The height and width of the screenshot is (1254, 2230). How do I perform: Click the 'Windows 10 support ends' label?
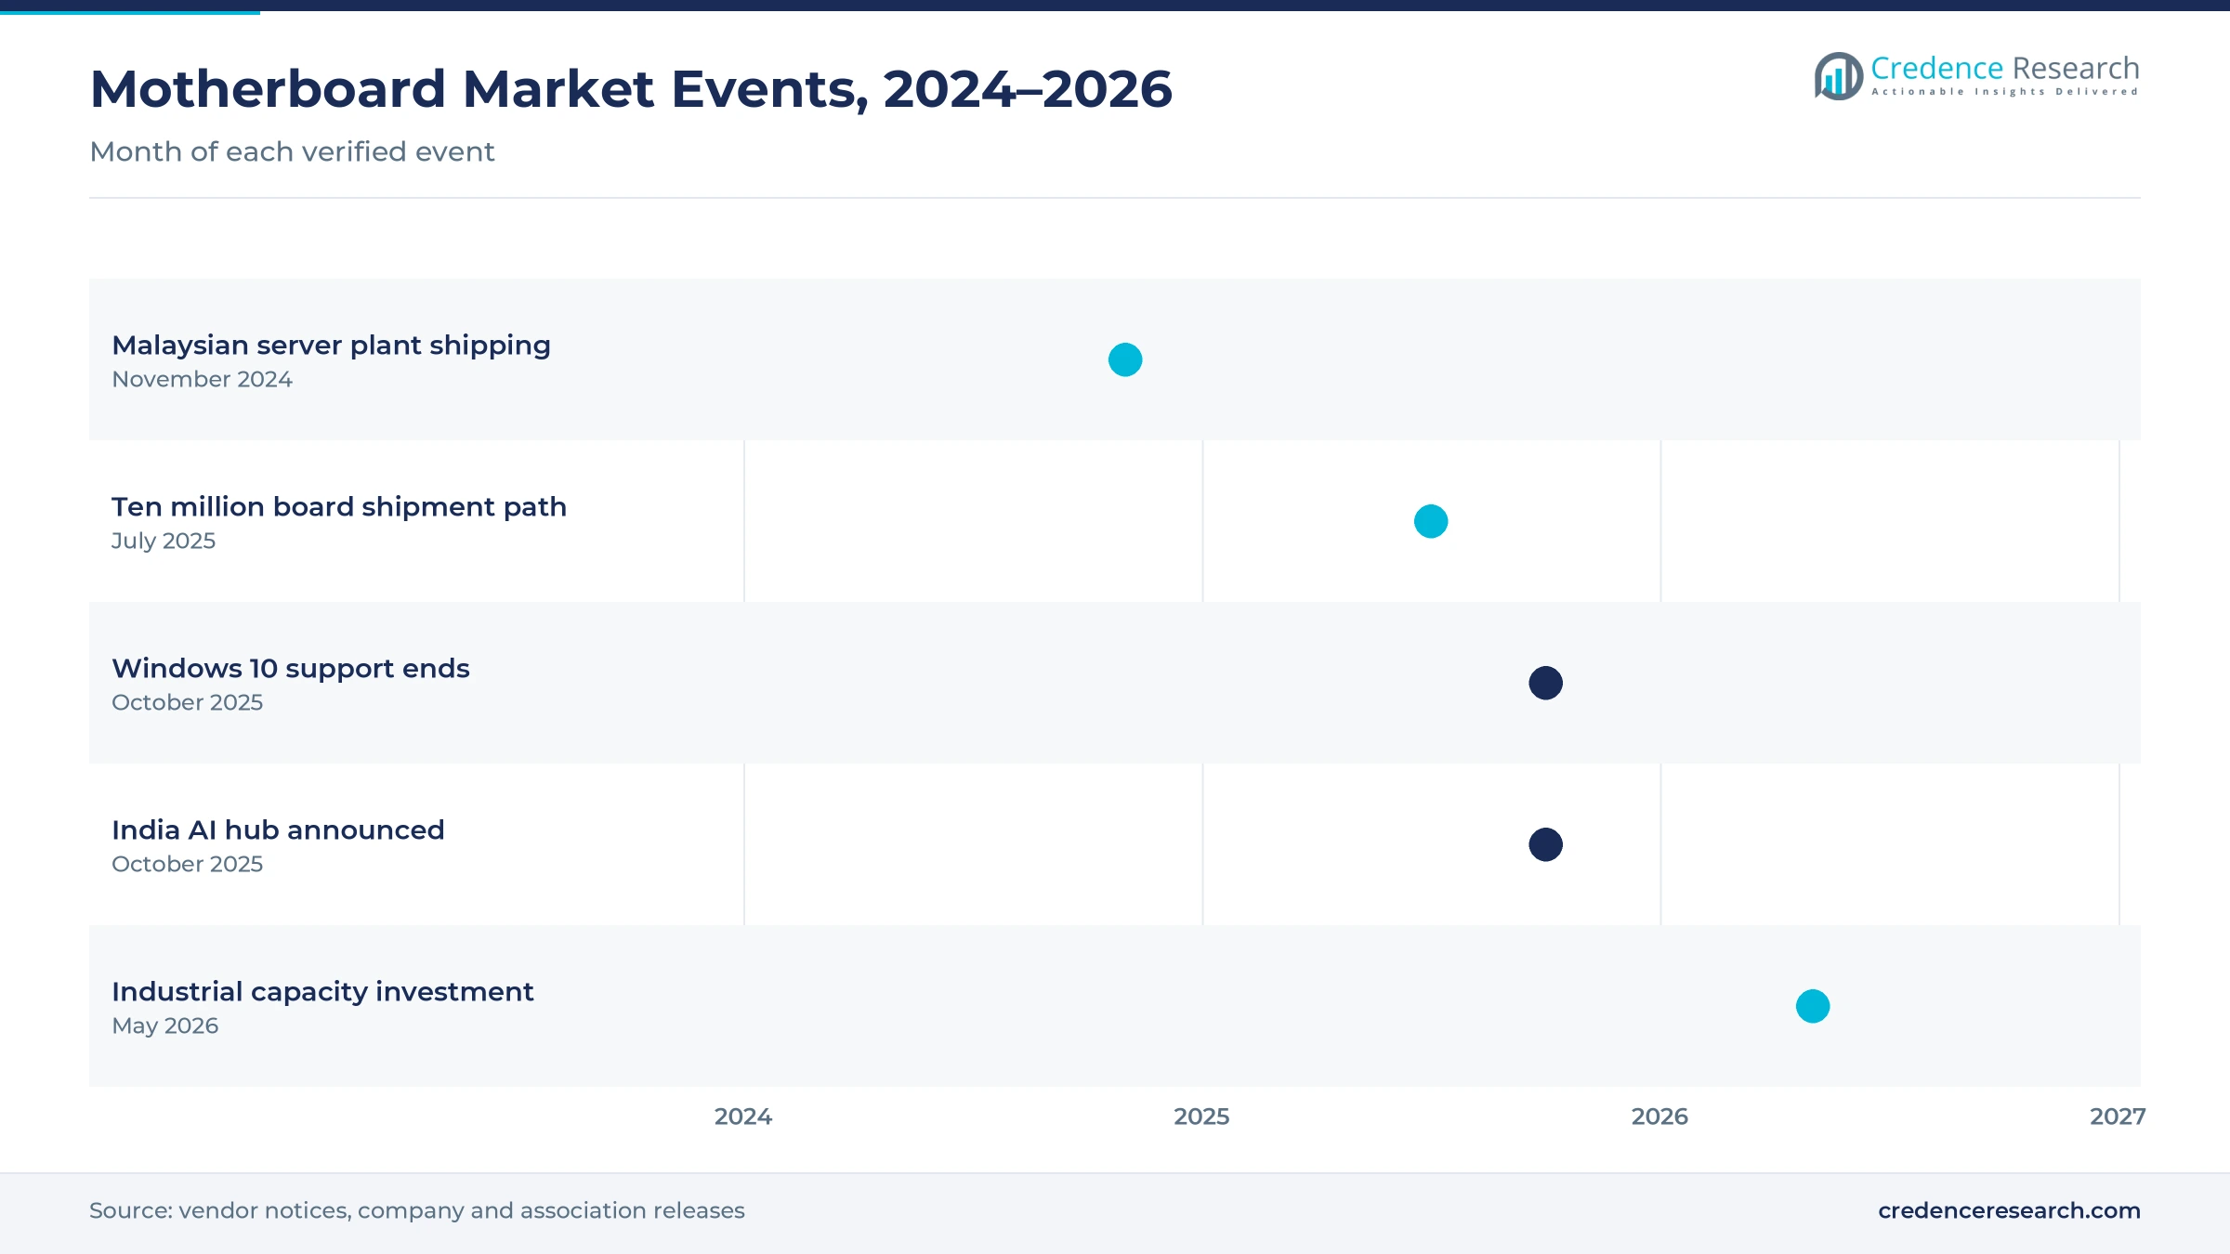click(291, 669)
